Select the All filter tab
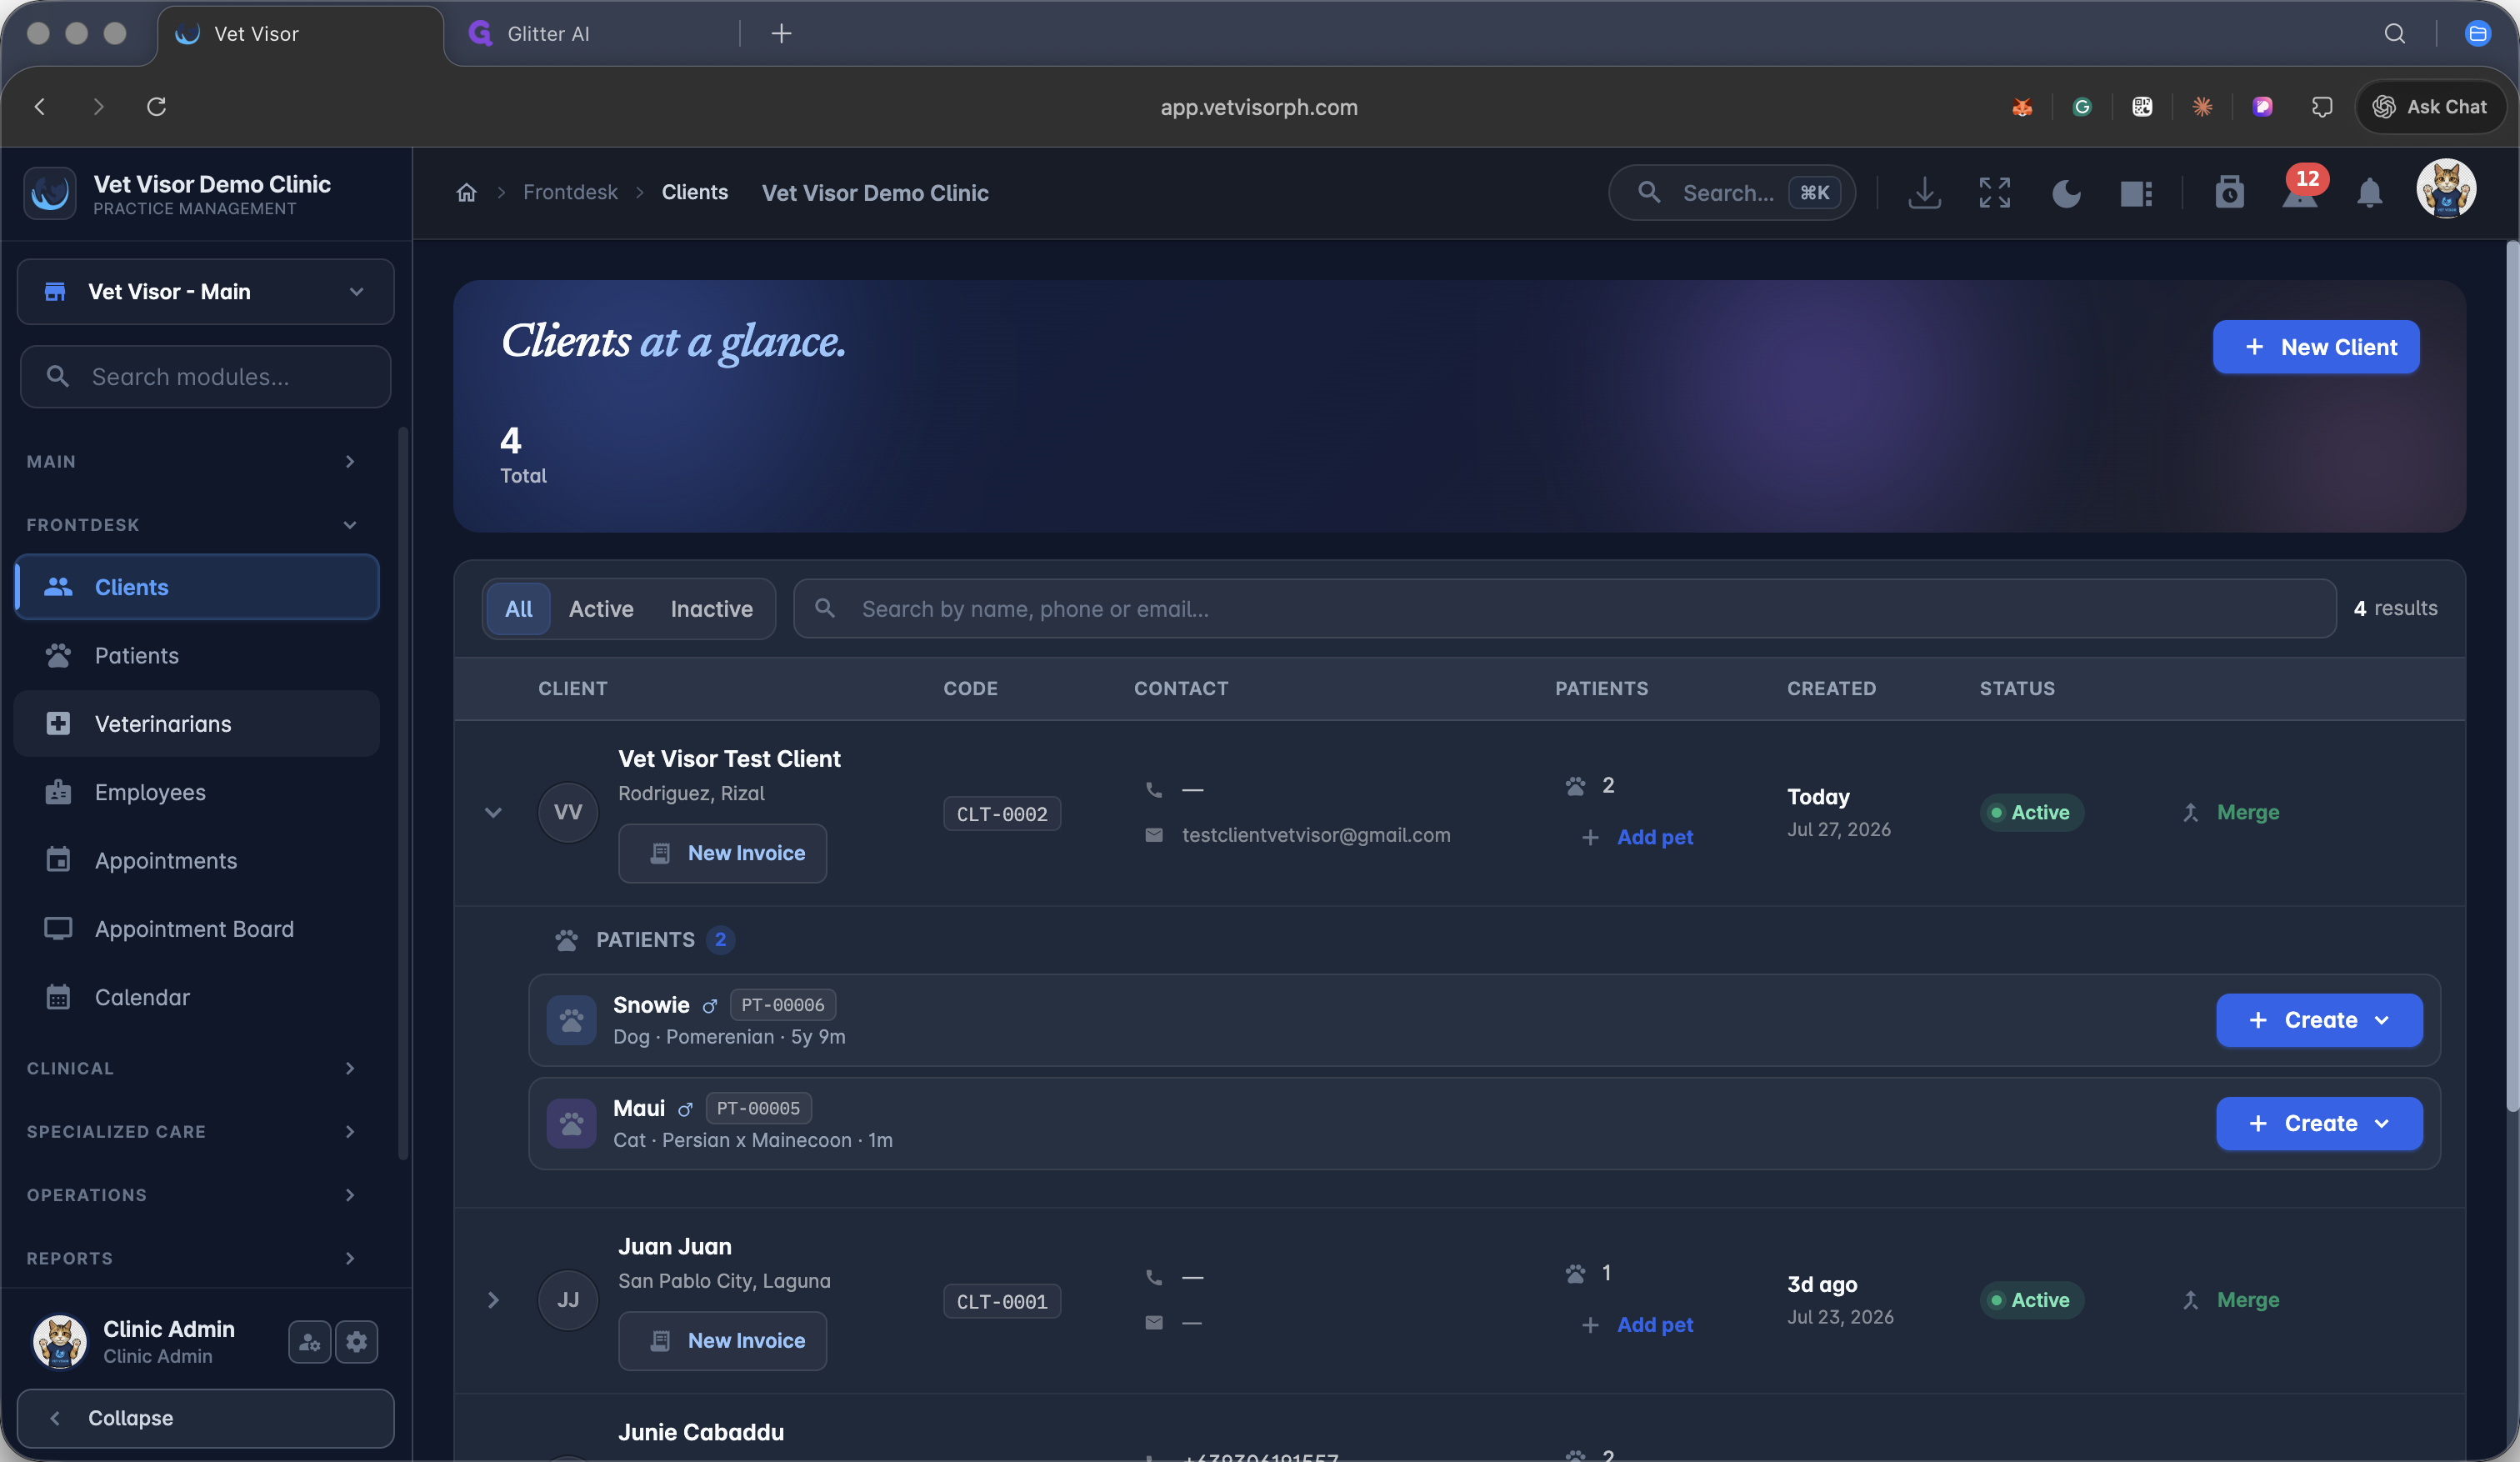Image resolution: width=2520 pixels, height=1462 pixels. tap(518, 609)
